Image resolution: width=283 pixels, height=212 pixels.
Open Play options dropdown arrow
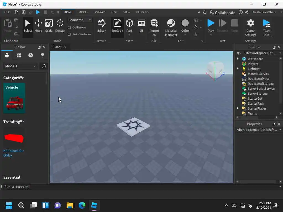[x=211, y=35]
